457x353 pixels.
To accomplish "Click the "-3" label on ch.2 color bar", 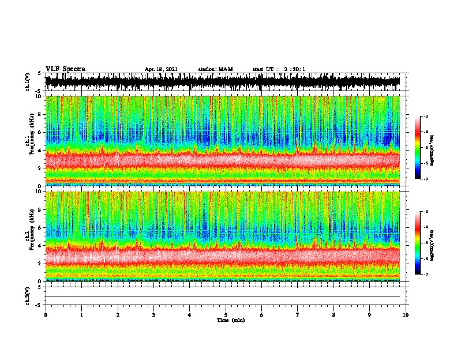I will (426, 212).
